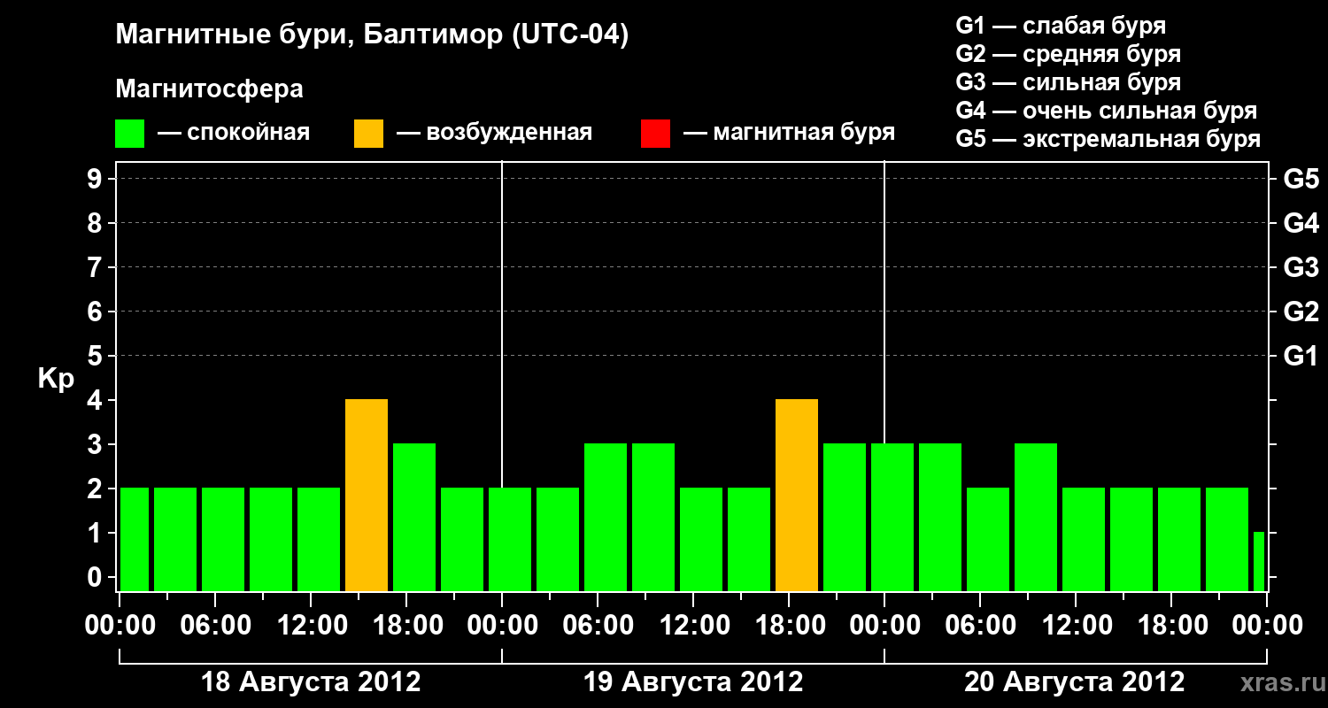Click the '— возбужденная' legend label
This screenshot has width=1328, height=708.
coord(494,133)
